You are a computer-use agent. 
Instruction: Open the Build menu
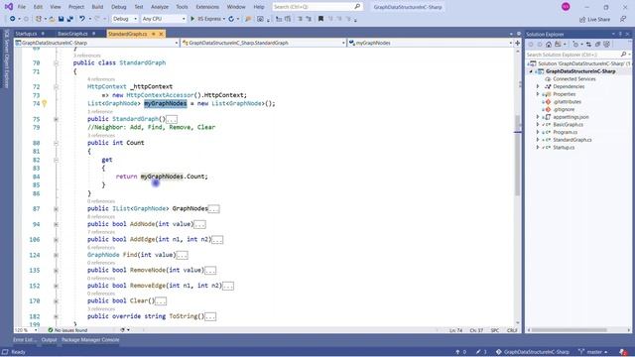click(x=97, y=7)
